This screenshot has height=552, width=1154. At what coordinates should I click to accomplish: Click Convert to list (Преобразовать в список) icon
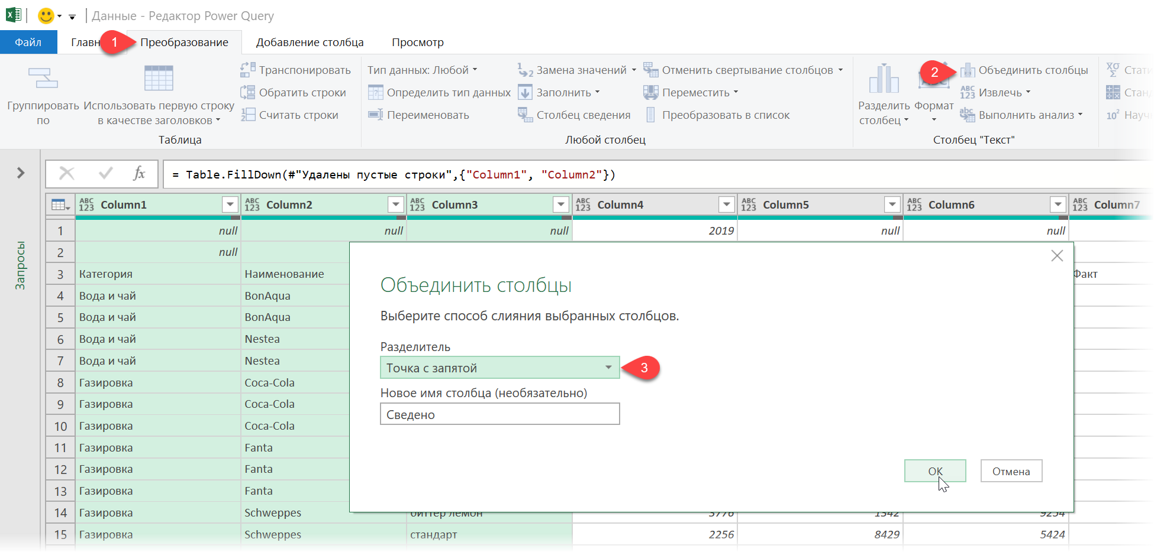coord(650,115)
